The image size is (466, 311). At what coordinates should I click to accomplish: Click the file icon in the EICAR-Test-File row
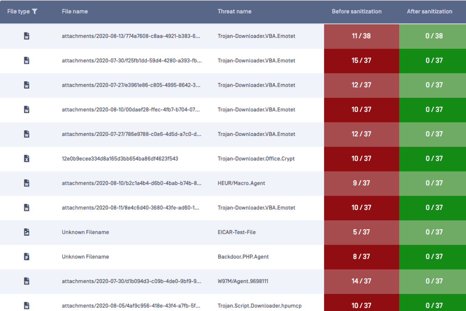(x=26, y=232)
